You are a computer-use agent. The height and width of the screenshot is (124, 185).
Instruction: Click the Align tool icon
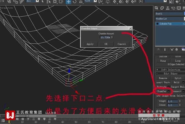(178, 2)
